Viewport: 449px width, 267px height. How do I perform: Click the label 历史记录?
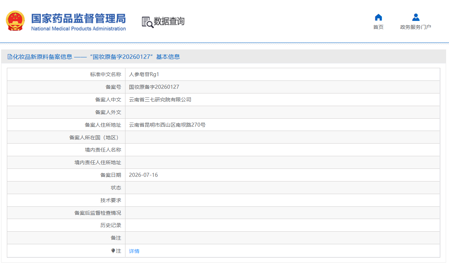pos(111,225)
